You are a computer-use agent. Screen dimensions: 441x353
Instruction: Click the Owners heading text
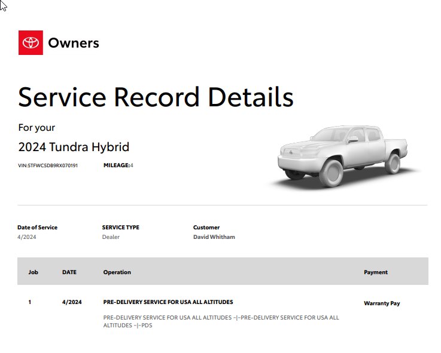(74, 43)
